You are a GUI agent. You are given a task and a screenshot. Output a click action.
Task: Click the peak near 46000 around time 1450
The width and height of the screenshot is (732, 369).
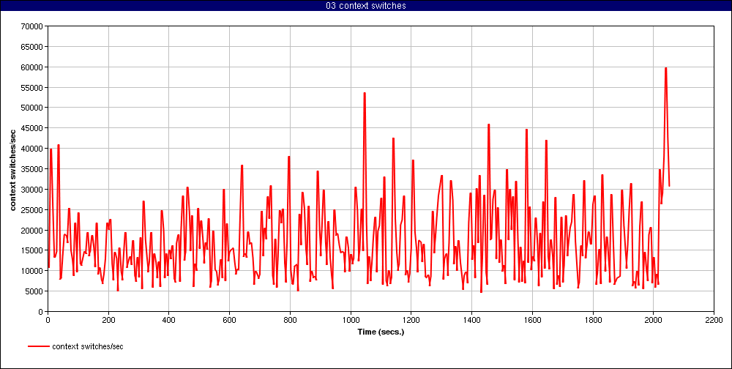[x=488, y=124]
